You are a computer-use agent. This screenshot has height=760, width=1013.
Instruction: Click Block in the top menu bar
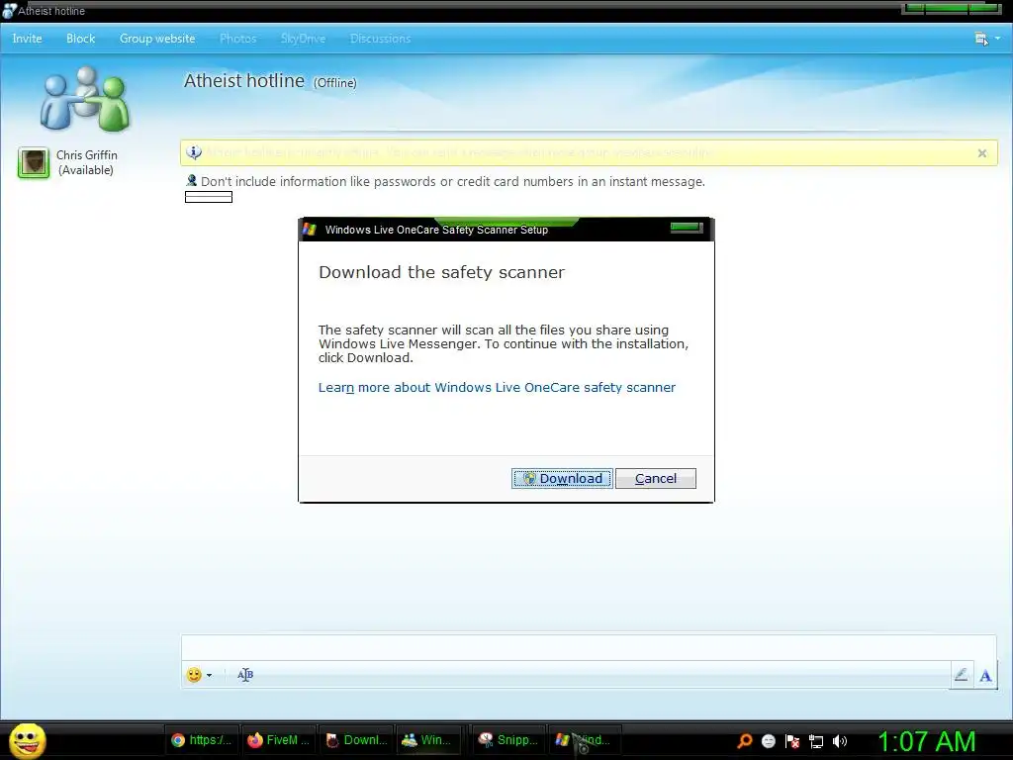(x=81, y=39)
